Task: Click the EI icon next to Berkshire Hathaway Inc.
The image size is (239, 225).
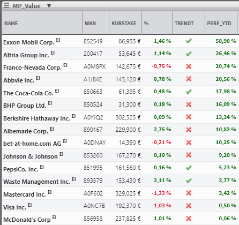Action: (x=74, y=116)
